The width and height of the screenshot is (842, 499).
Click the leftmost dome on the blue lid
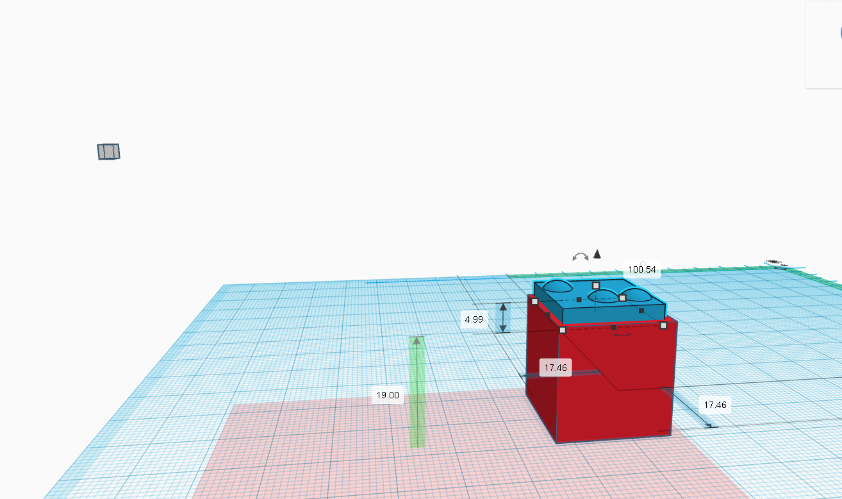(x=557, y=287)
